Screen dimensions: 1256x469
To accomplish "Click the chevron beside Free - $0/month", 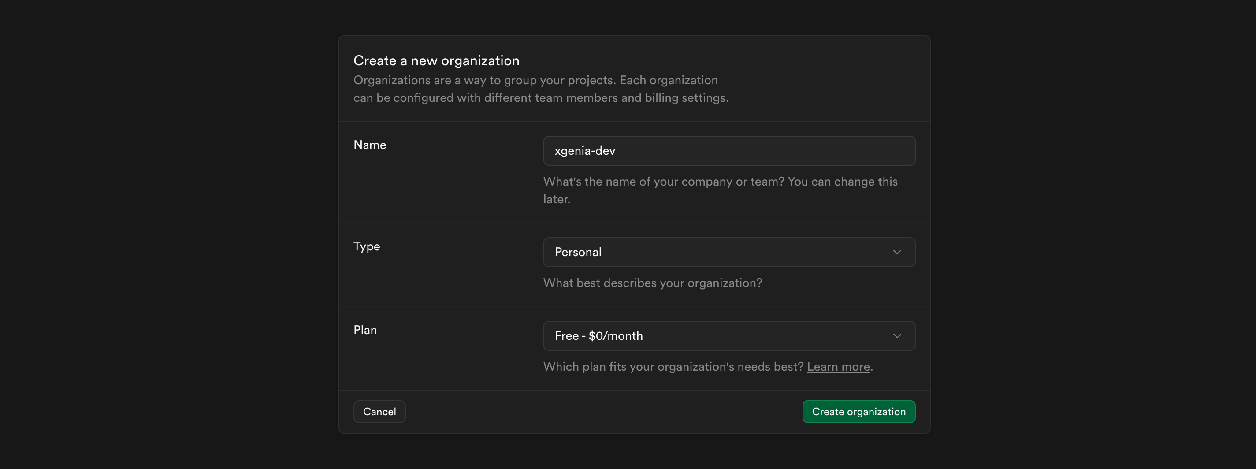I will tap(897, 335).
